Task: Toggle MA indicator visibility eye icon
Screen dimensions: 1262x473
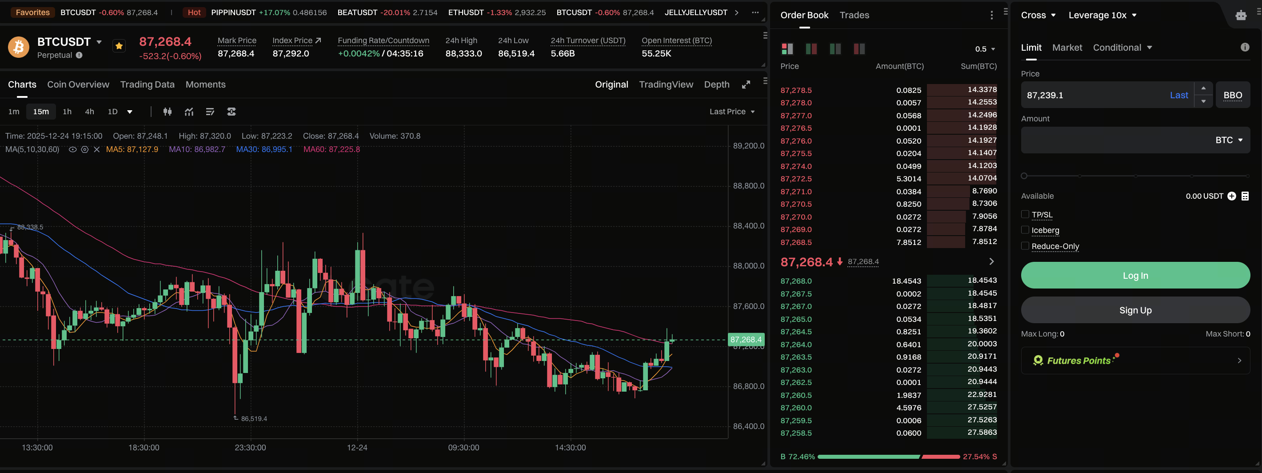Action: point(72,149)
